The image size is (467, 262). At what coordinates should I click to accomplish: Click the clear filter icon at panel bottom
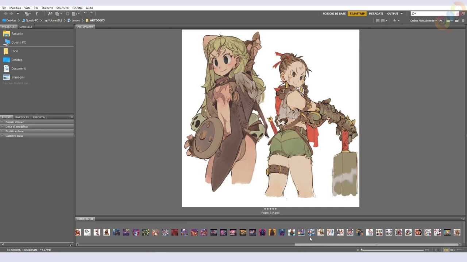tap(71, 245)
